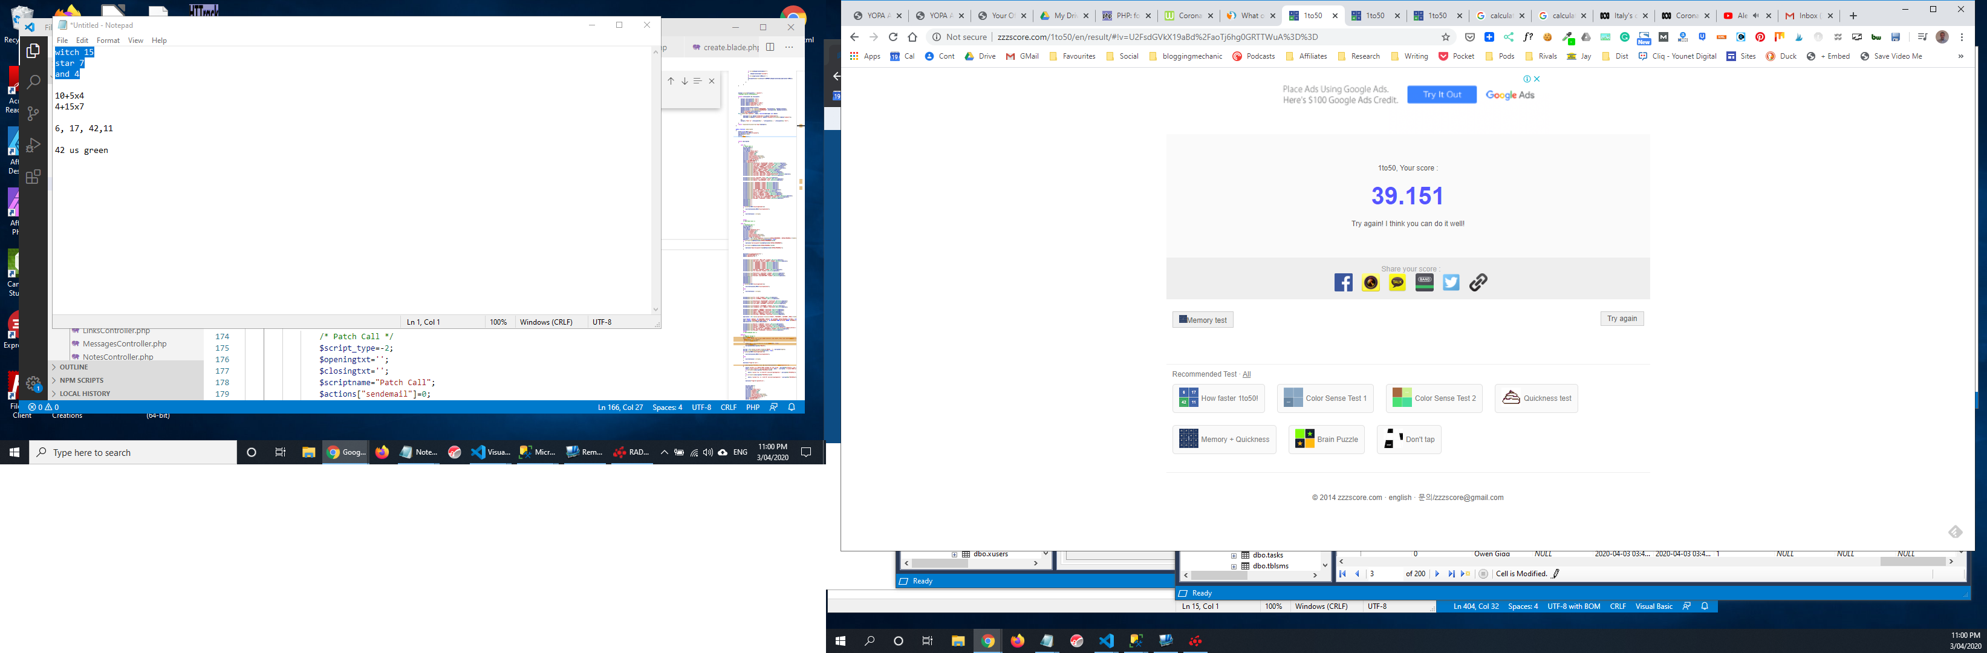Open Color Sense Test 1
1987x653 pixels.
pyautogui.click(x=1325, y=398)
